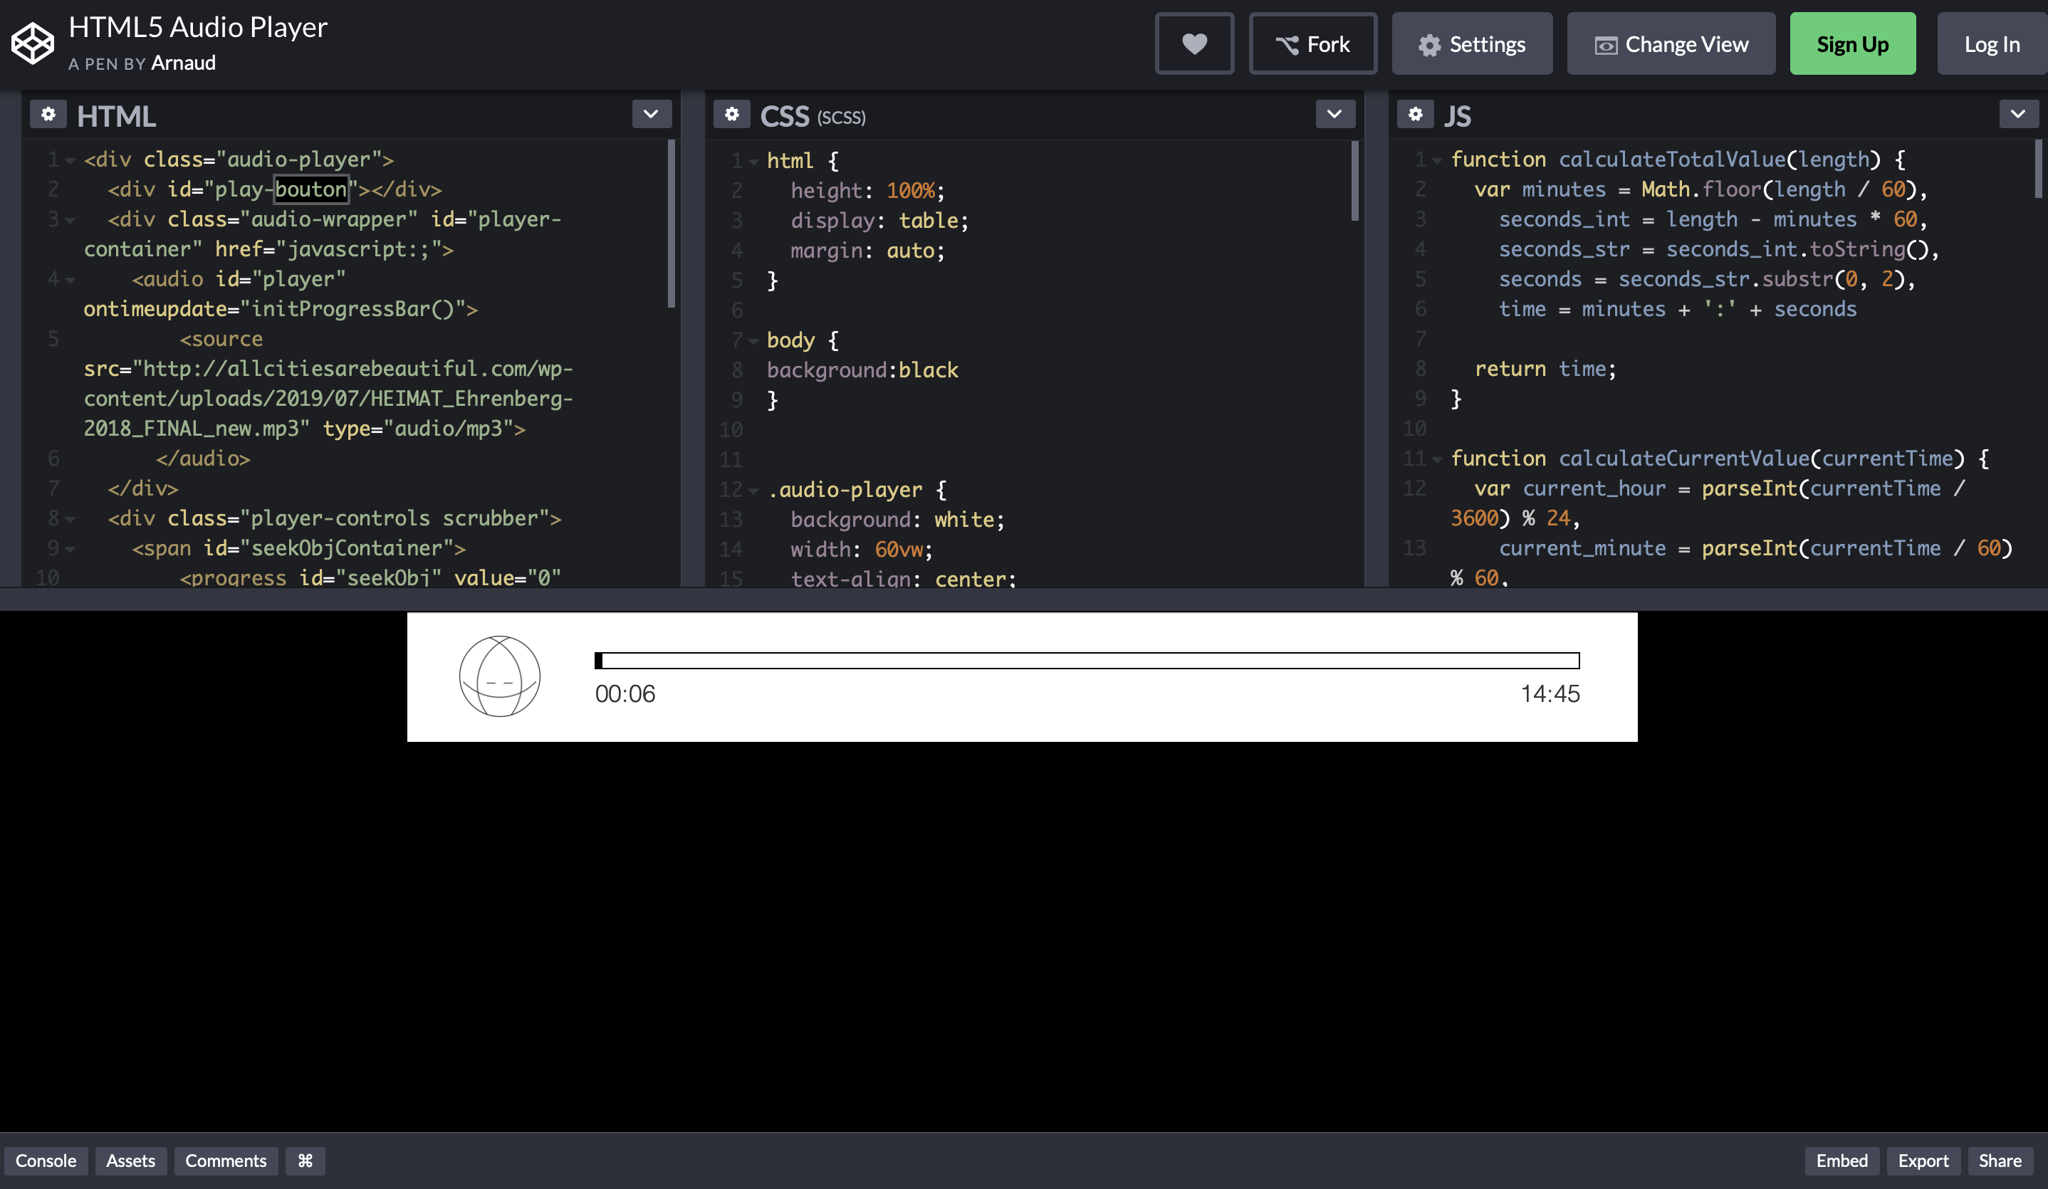This screenshot has width=2048, height=1189.
Task: Expand the CSS panel dropdown chevron
Action: tap(1334, 115)
